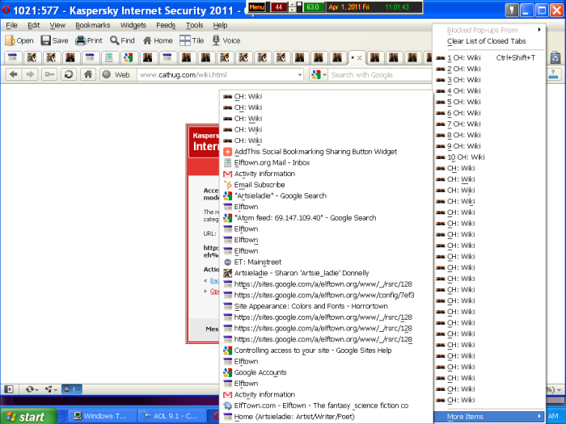Switch to the tab with the mail document icon
566x424 pixels.
point(109,57)
